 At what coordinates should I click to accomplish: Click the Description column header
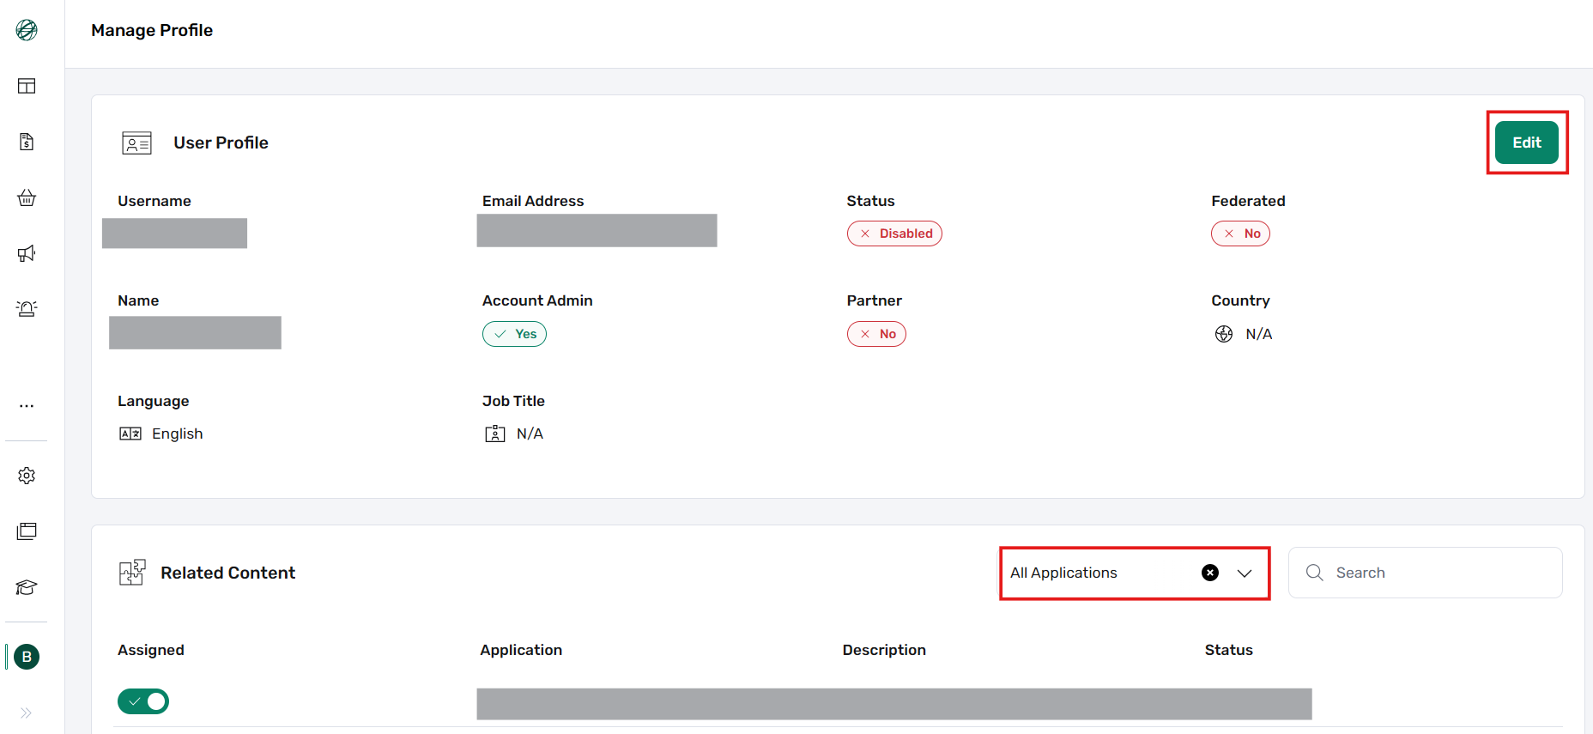[884, 650]
